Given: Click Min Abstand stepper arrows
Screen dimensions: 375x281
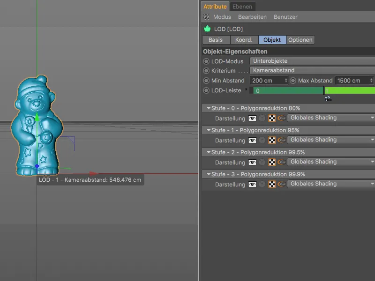Looking at the screenshot, I should pyautogui.click(x=286, y=81).
